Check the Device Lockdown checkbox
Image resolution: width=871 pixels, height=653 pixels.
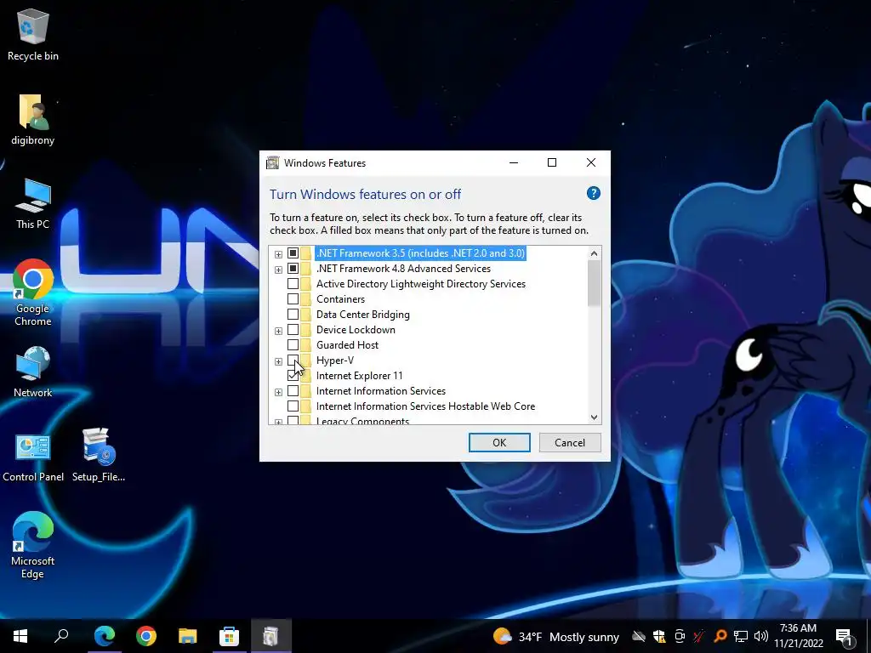293,330
